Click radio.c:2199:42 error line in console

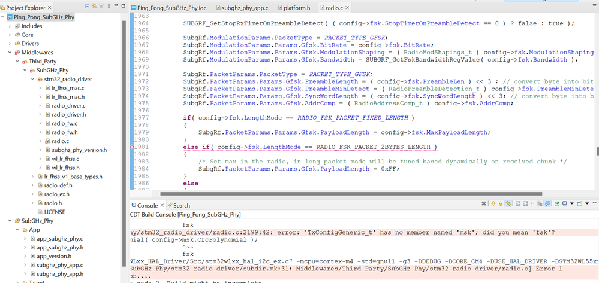point(365,232)
